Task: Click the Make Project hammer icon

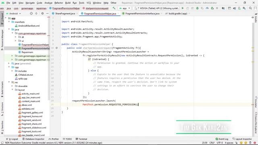Action: [x=114, y=8]
